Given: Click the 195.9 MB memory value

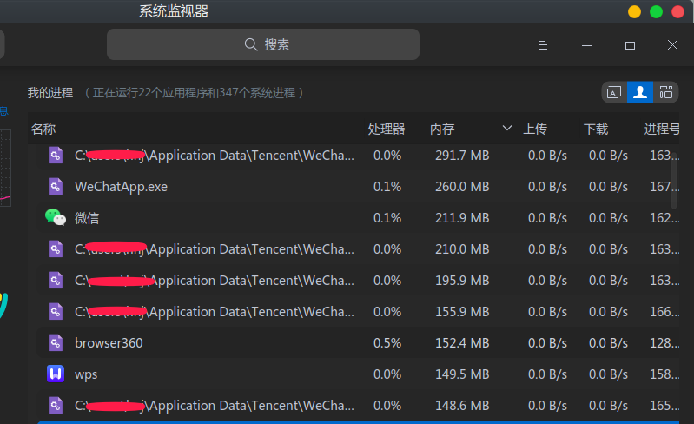Looking at the screenshot, I should click(x=462, y=280).
